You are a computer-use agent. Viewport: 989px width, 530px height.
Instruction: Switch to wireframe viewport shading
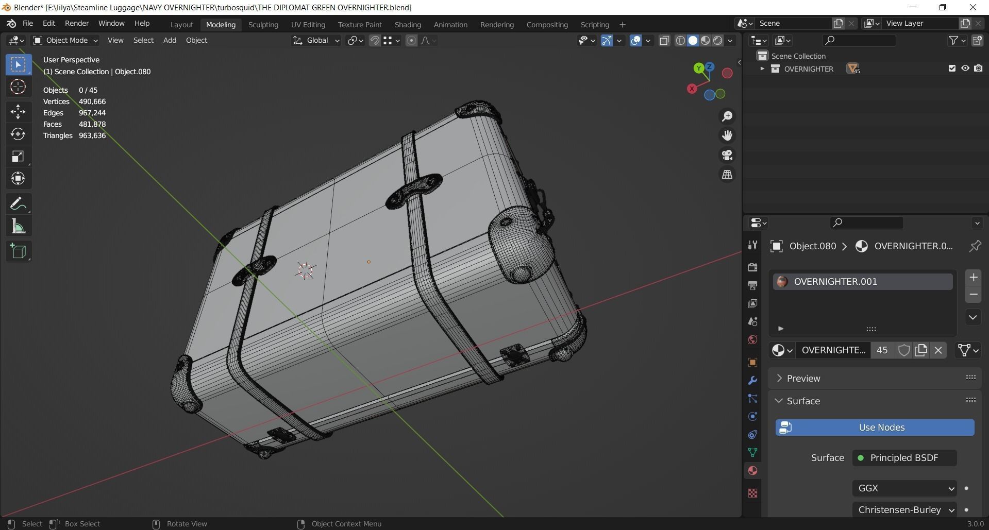click(x=680, y=40)
